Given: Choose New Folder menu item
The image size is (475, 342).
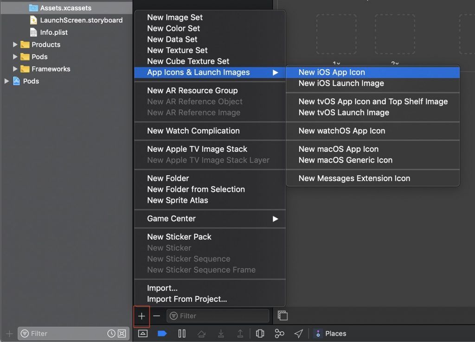Looking at the screenshot, I should coord(210,178).
